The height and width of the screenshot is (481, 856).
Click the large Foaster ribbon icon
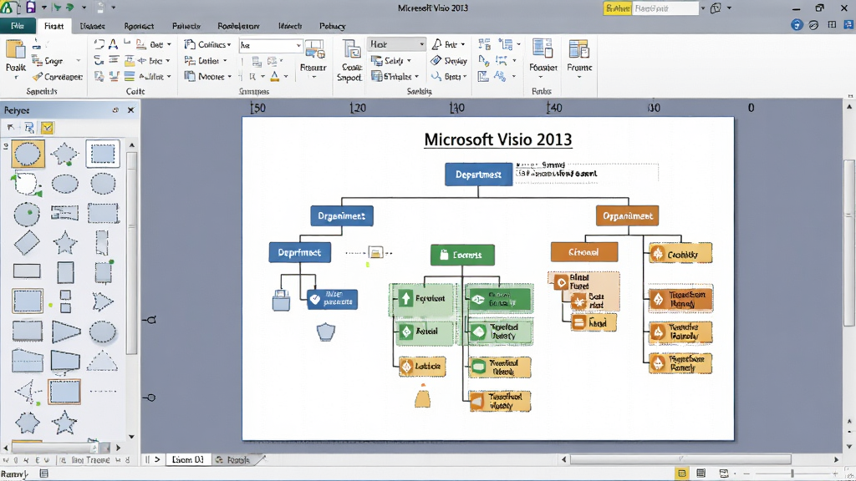pyautogui.click(x=542, y=49)
